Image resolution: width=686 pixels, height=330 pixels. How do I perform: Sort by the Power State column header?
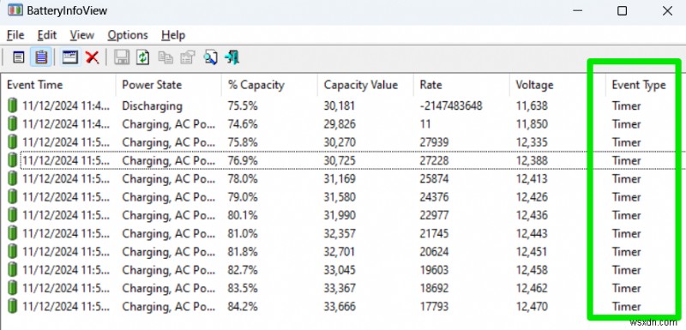pos(168,85)
